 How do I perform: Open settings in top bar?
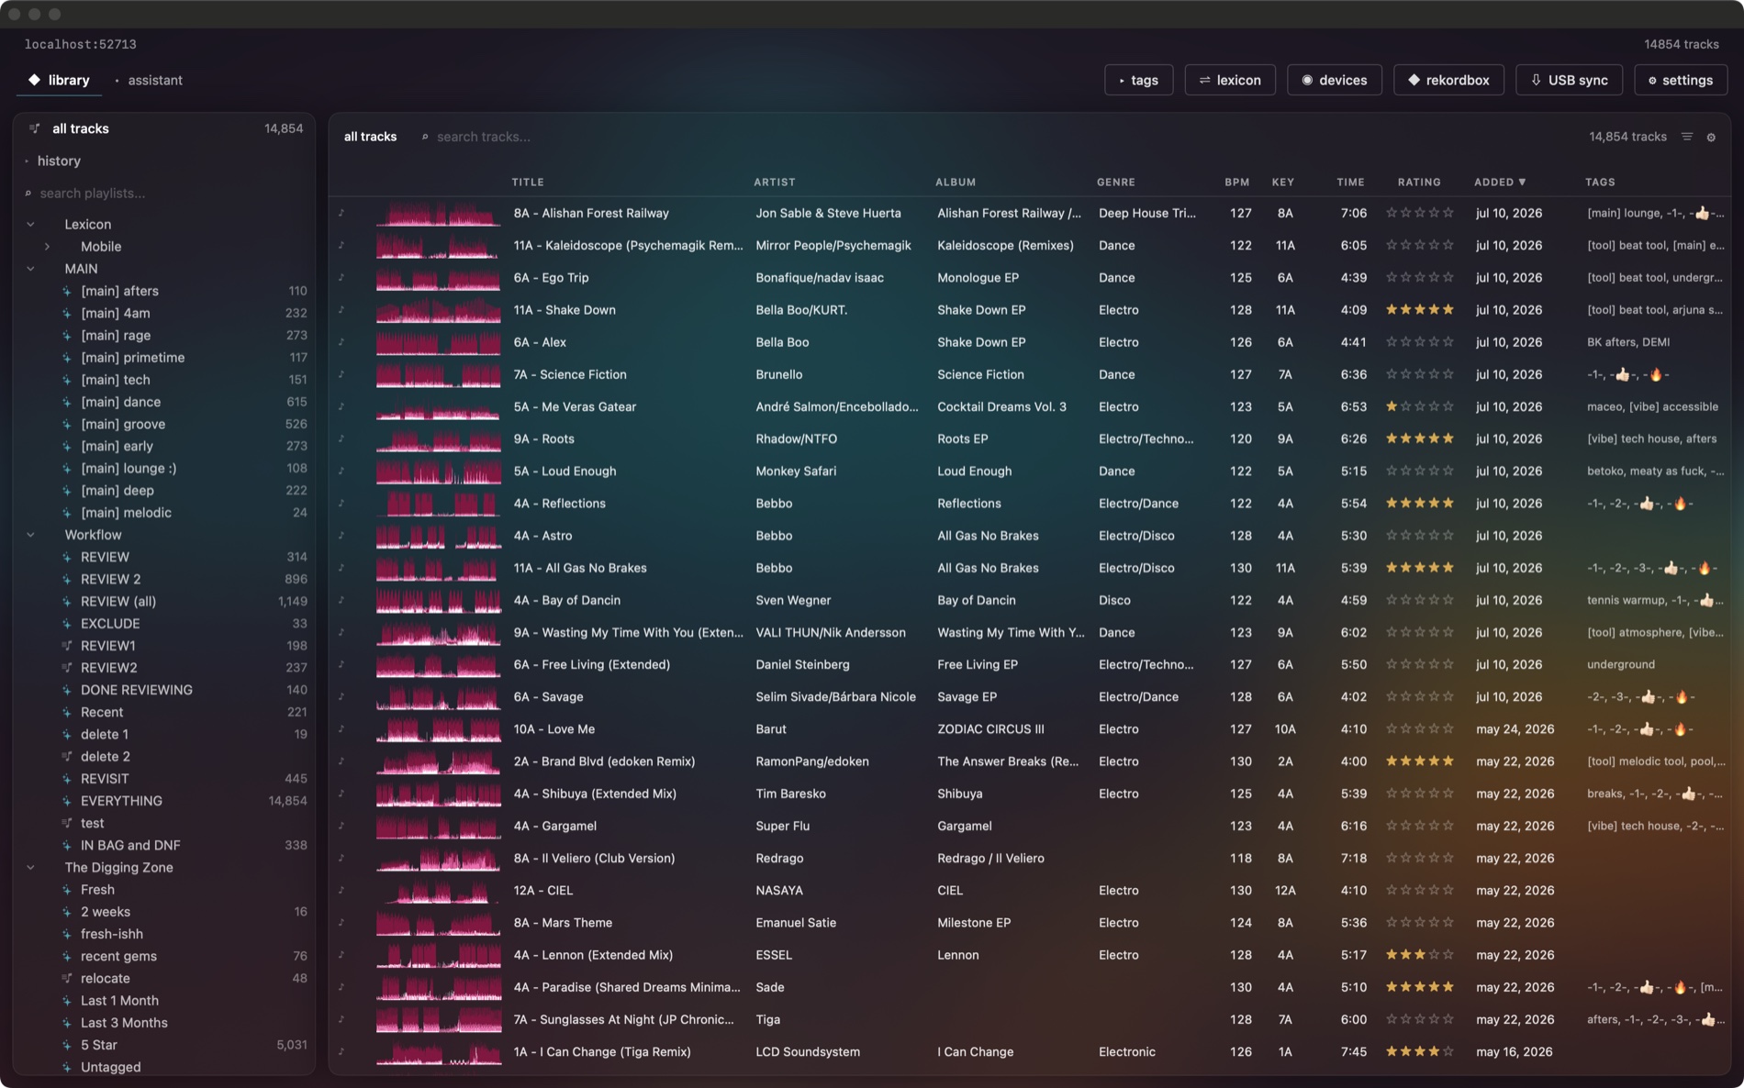(1681, 80)
